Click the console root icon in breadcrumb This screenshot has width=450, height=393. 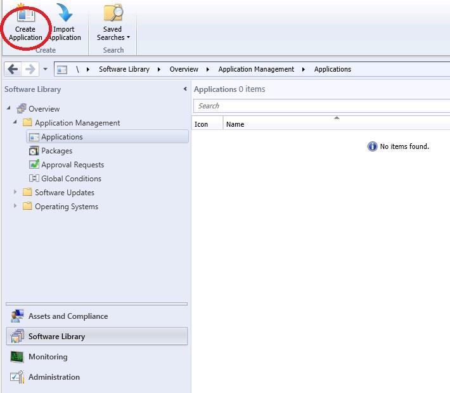(61, 70)
